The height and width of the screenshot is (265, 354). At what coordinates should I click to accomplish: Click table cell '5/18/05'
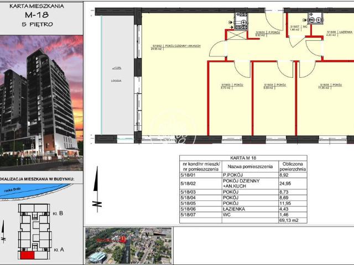[188, 203]
